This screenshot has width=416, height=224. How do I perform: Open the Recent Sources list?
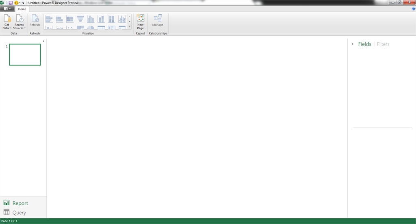pos(19,21)
